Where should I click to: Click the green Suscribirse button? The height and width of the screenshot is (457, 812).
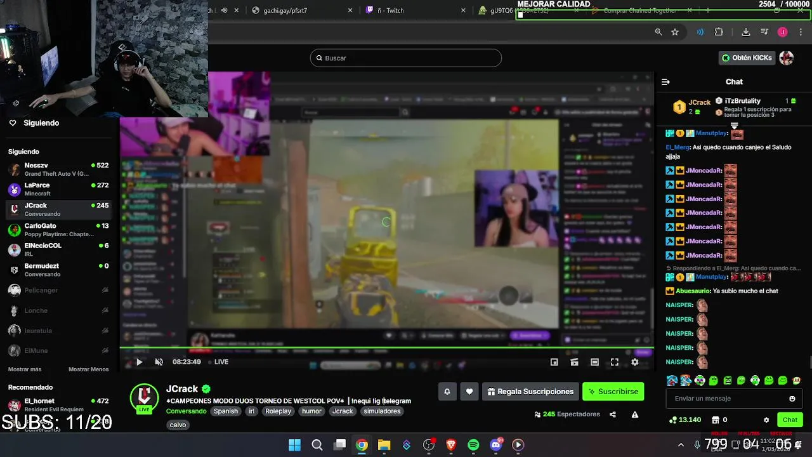613,392
